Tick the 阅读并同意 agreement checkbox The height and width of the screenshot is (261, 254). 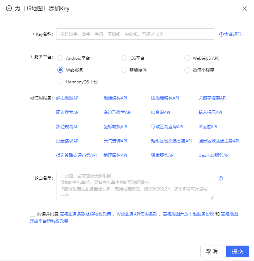(x=33, y=214)
